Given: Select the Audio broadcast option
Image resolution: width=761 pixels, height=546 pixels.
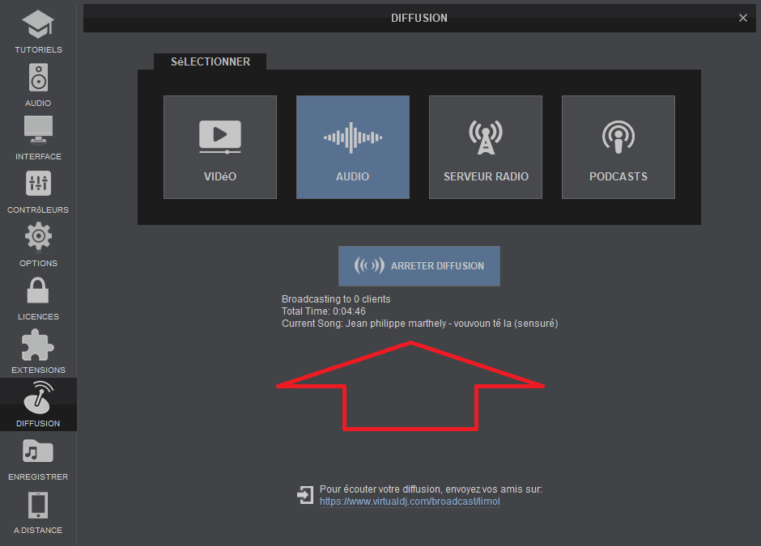Looking at the screenshot, I should 353,147.
